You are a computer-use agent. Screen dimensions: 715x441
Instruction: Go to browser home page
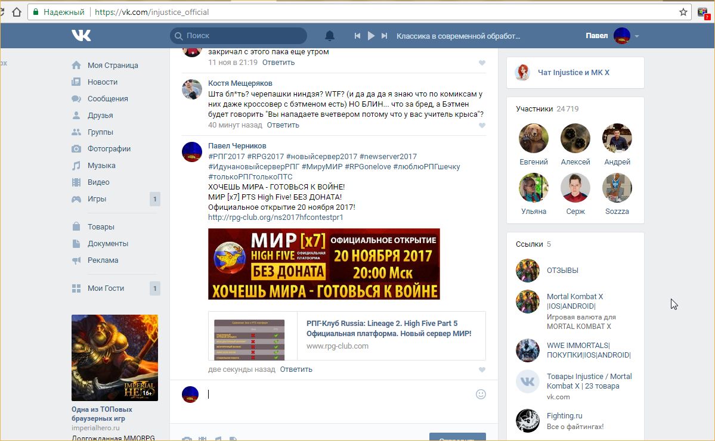17,12
